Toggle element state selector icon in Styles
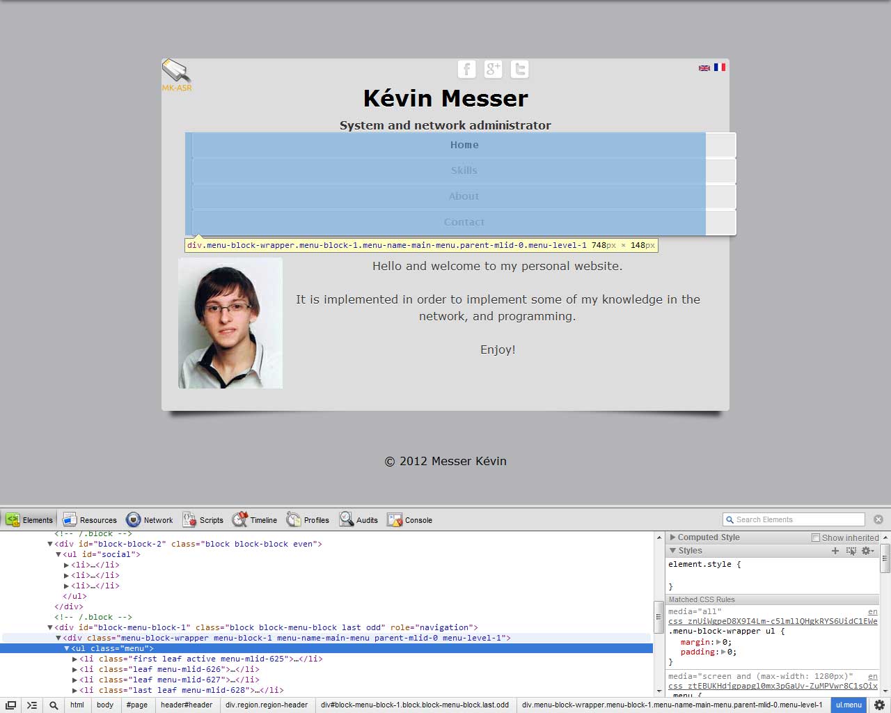The height and width of the screenshot is (713, 891). point(851,550)
